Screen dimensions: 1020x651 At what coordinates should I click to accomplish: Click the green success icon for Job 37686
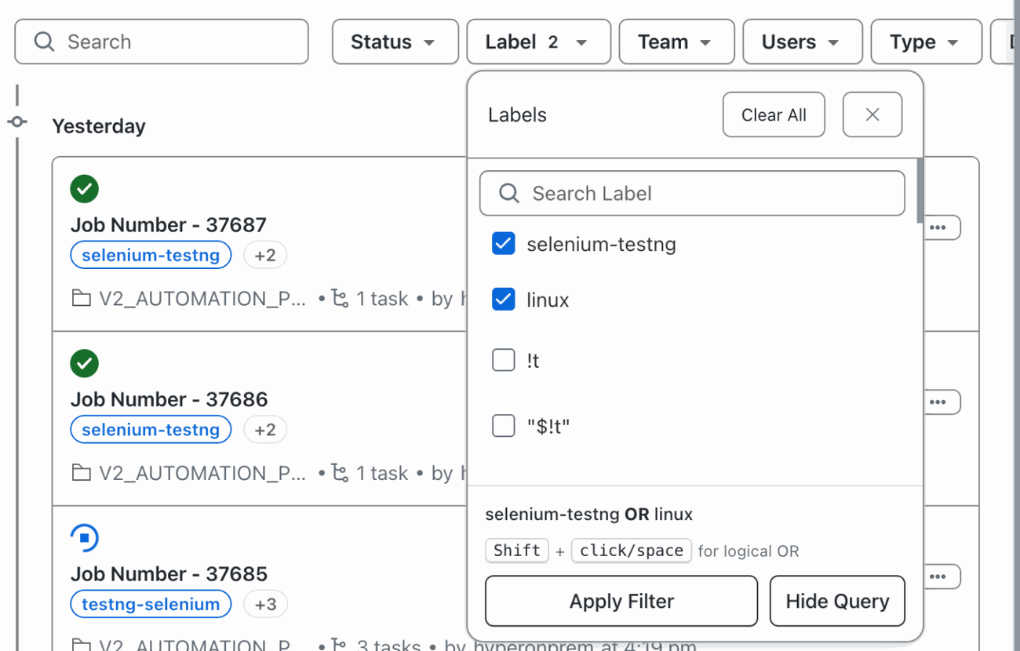pos(84,363)
